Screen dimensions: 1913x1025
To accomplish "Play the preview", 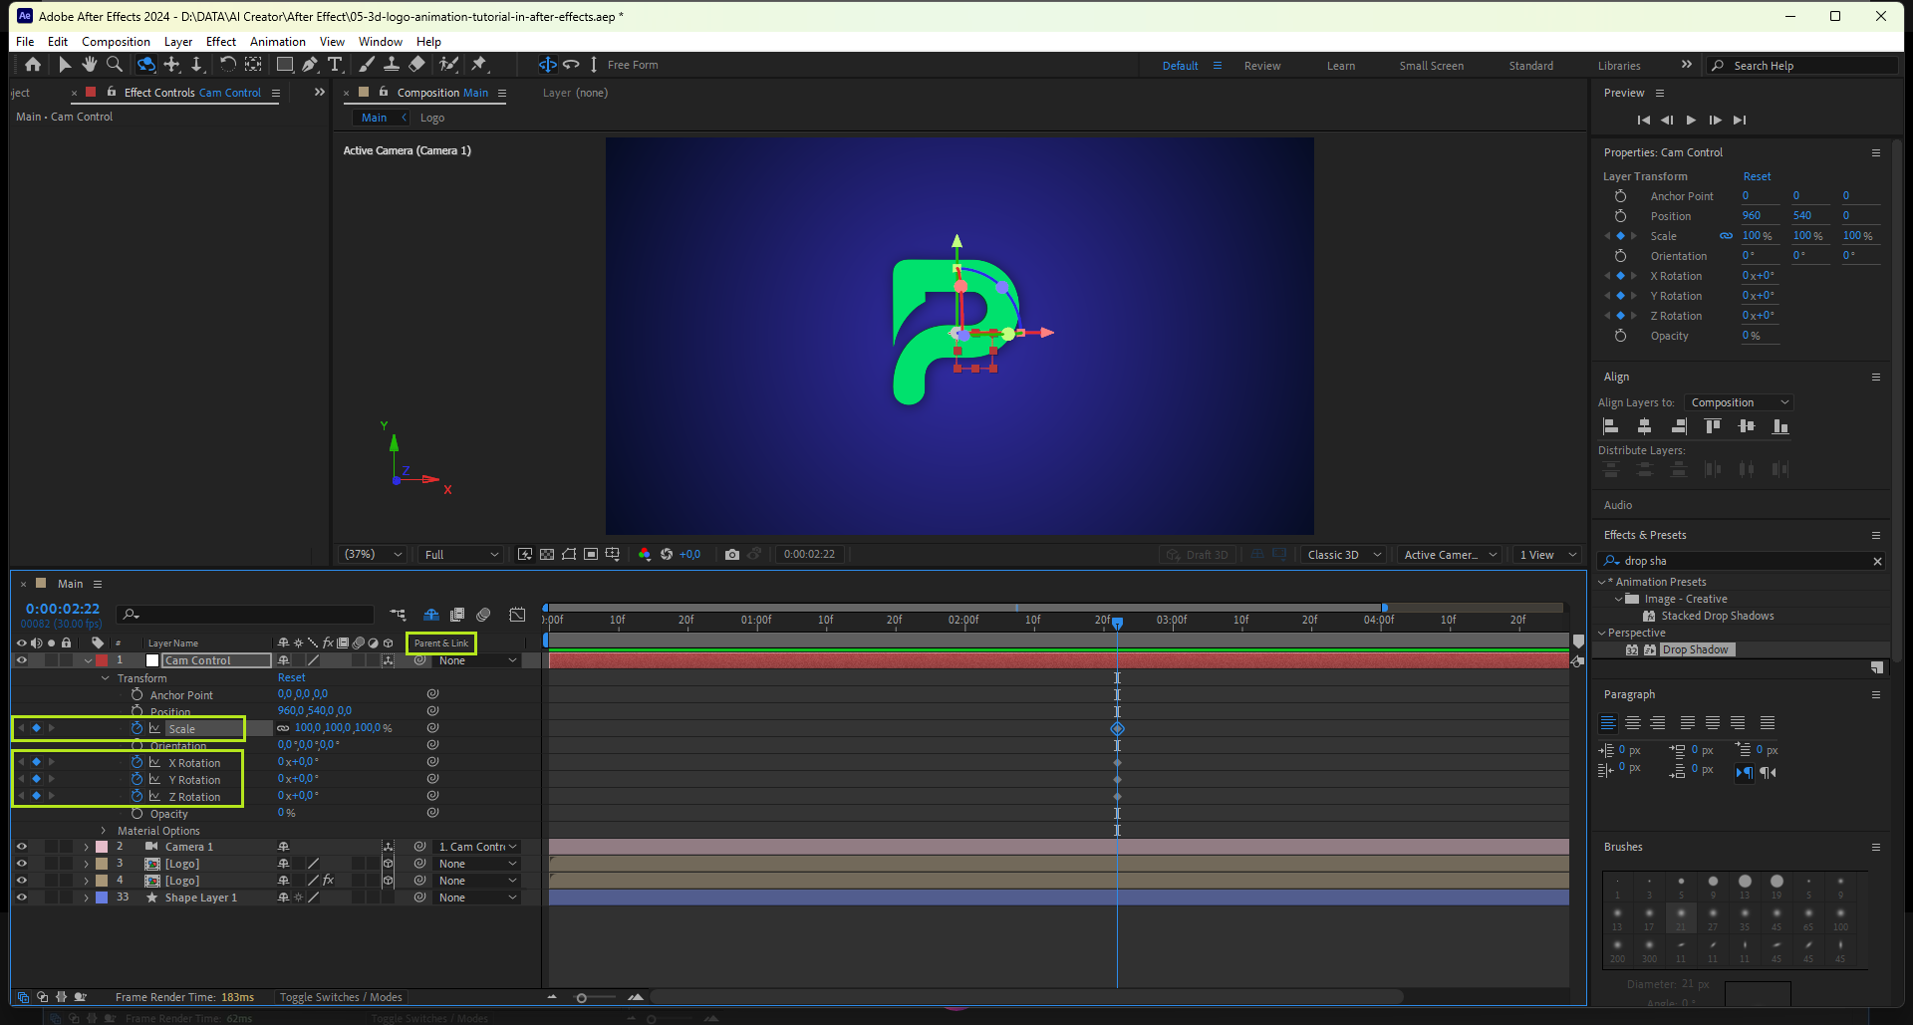I will point(1691,121).
